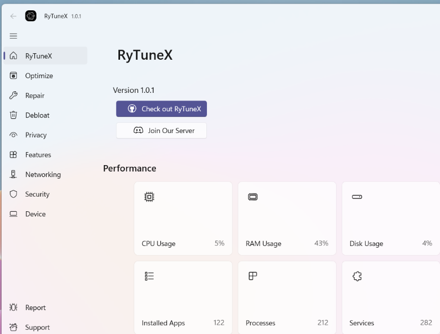Select the RyTuneX home menu item
The width and height of the screenshot is (440, 334).
[38, 55]
